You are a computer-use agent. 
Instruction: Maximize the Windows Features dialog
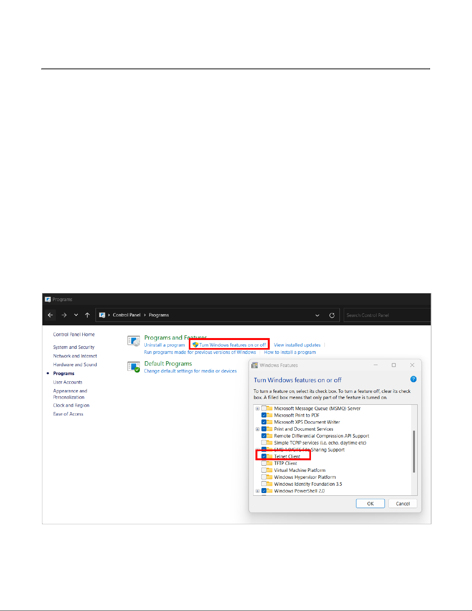pyautogui.click(x=394, y=365)
